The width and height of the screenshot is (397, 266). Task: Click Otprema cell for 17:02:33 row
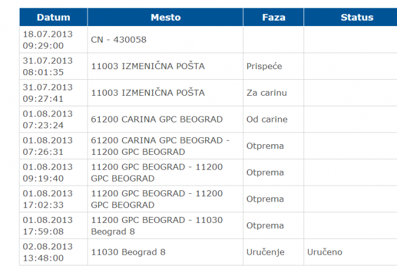pyautogui.click(x=273, y=199)
